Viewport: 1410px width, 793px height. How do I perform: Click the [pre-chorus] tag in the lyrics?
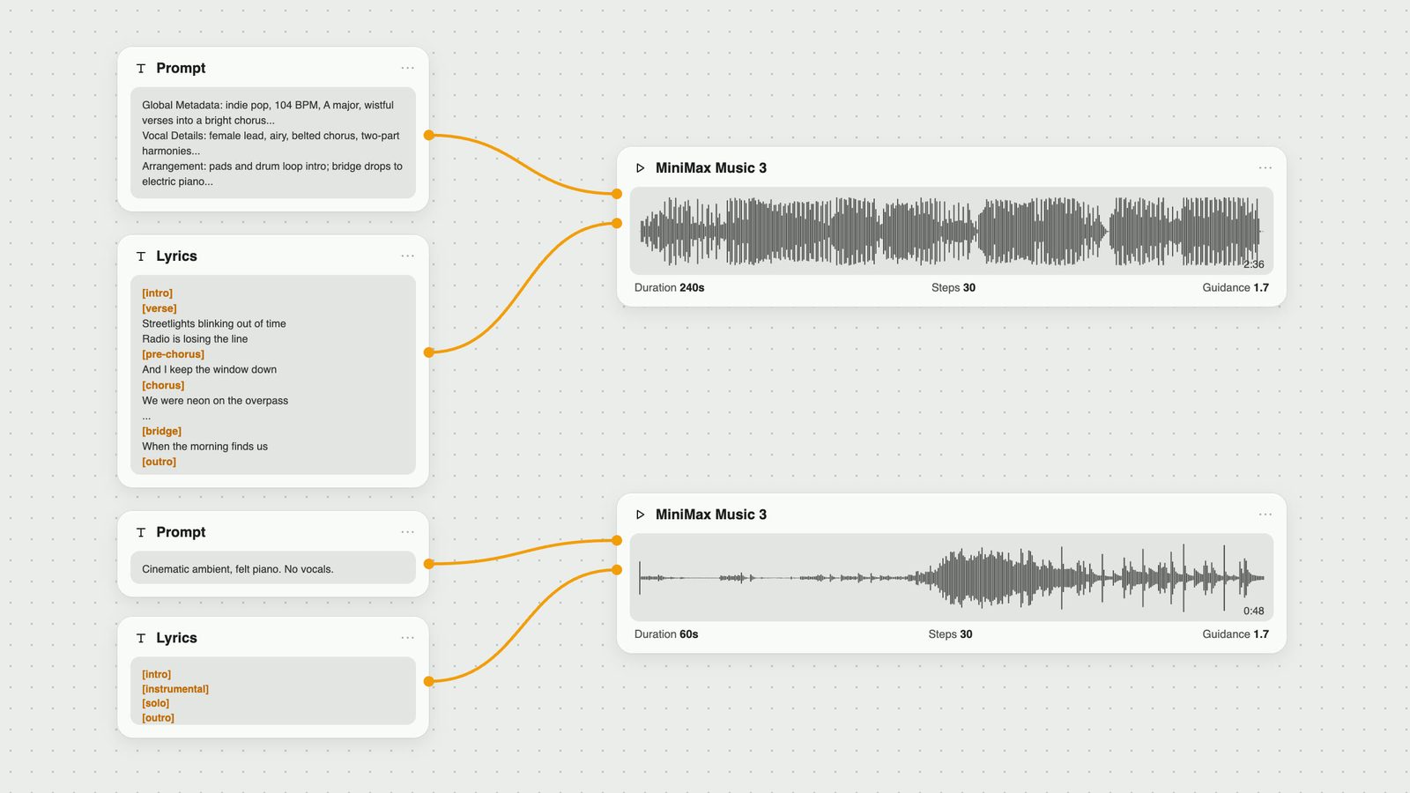tap(173, 354)
